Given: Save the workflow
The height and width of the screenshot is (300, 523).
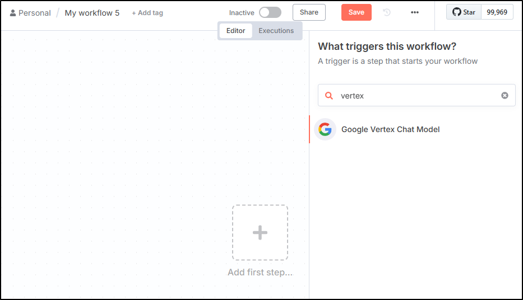Looking at the screenshot, I should click(x=356, y=12).
